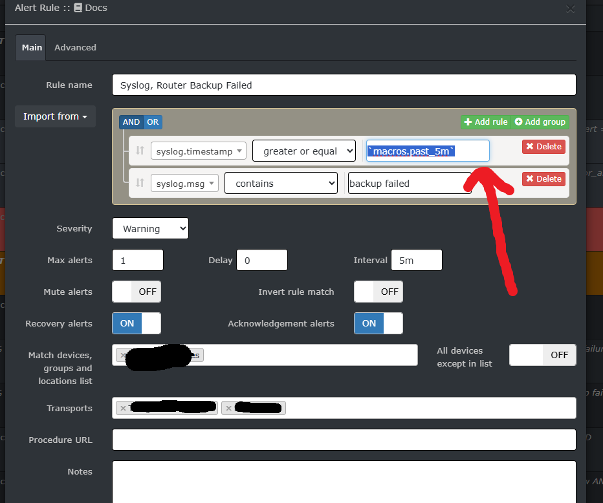Click the Add rule button
603x503 pixels.
[486, 122]
